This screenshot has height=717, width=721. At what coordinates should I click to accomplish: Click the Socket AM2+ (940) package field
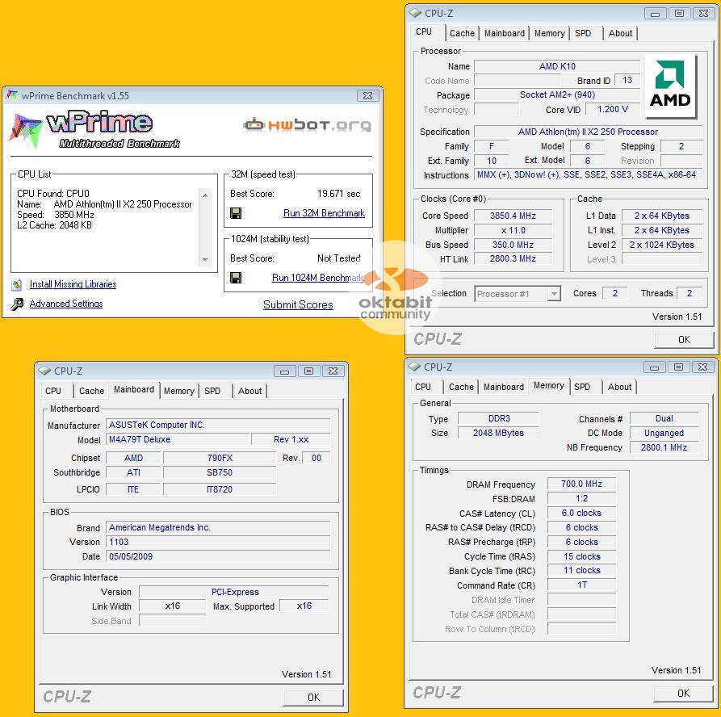[x=557, y=94]
